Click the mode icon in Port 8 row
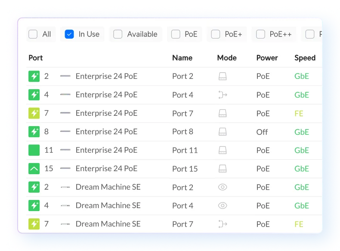340x251 pixels. 223,132
